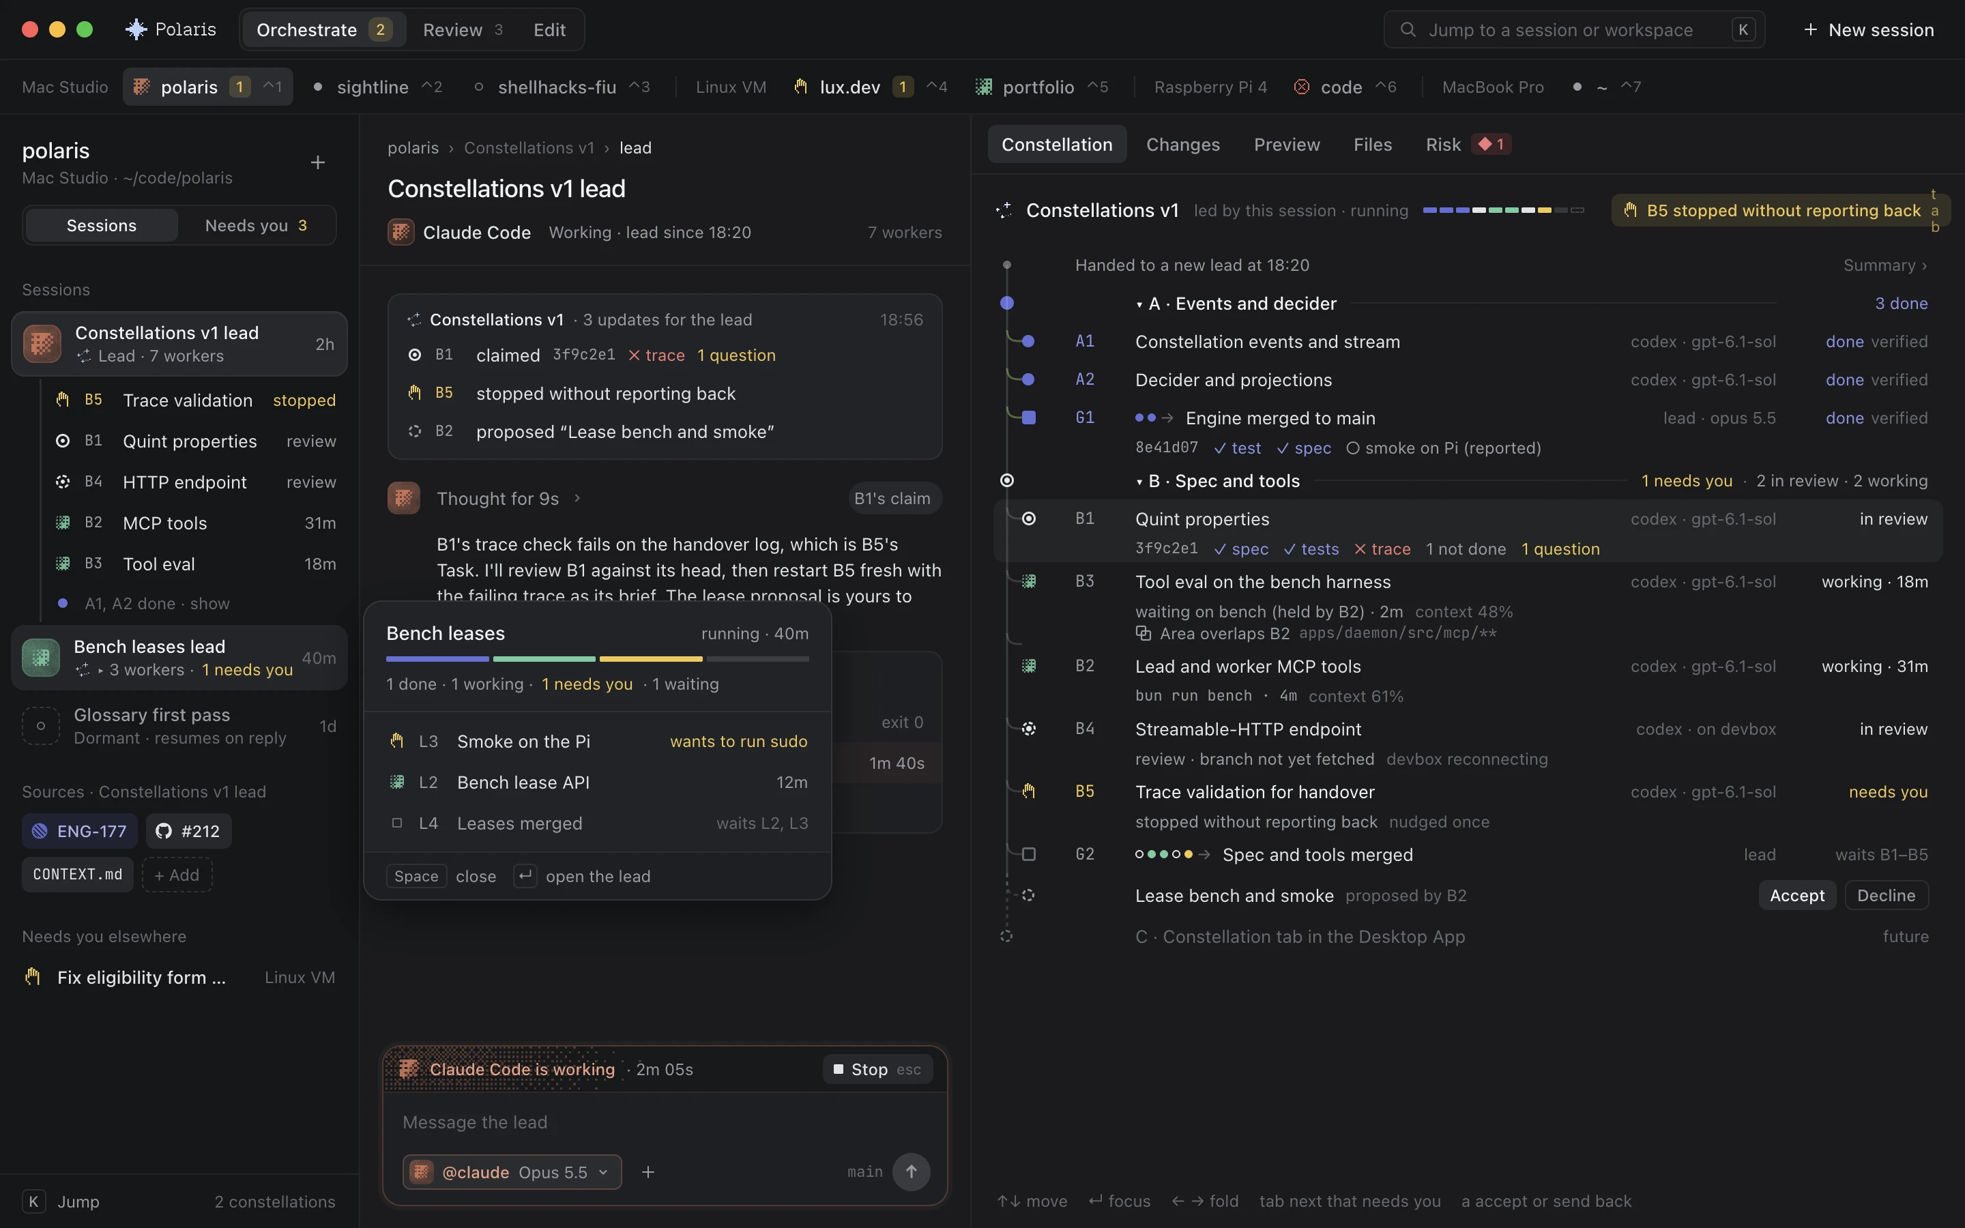The height and width of the screenshot is (1228, 1965).
Task: Click the send arrow button in message composer
Action: tap(911, 1171)
